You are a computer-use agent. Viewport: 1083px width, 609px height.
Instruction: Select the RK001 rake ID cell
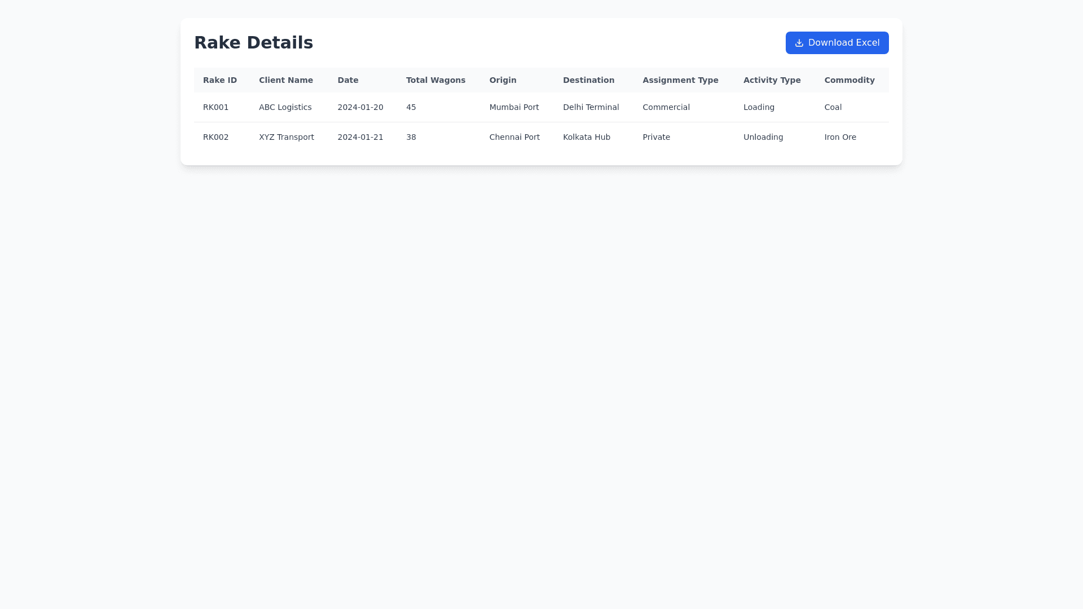(216, 107)
